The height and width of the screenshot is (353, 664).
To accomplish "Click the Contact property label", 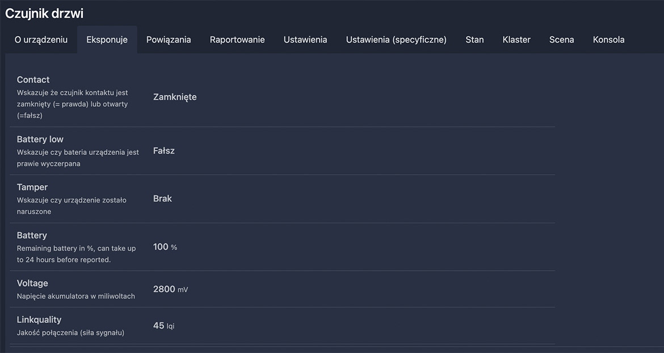I will point(33,80).
